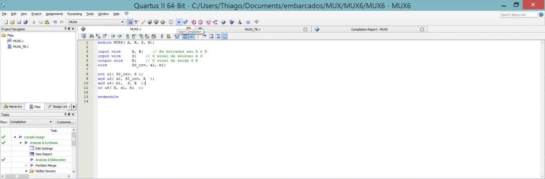This screenshot has width=545, height=179.
Task: Toggle line numbers display in editor toolbar
Action: click(185, 36)
